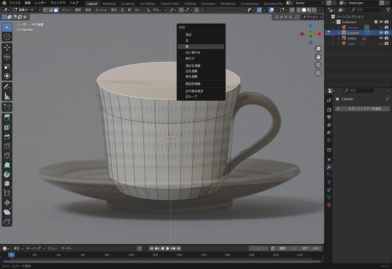Viewport: 392px width, 269px height.
Task: Click モディファイアーを追加 button
Action: pos(362,109)
